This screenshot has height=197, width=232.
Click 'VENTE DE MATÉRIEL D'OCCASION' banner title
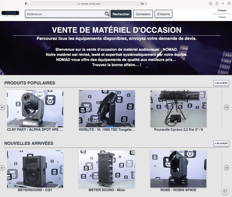tap(117, 30)
